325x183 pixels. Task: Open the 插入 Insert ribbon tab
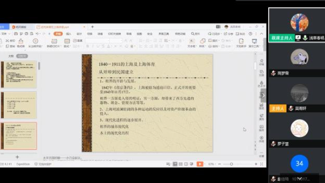(x=68, y=34)
